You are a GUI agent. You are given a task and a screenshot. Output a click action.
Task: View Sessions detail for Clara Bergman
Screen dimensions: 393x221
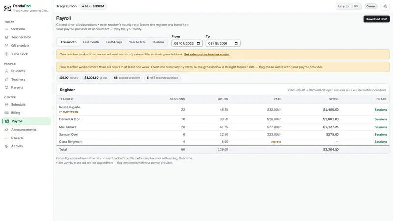pos(380,142)
